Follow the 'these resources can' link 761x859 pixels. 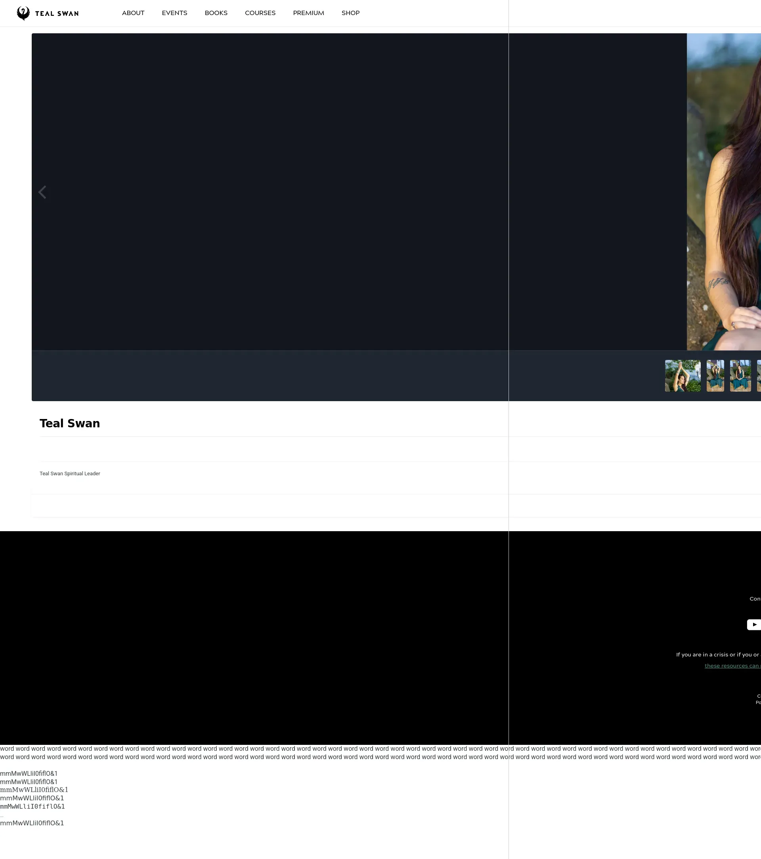(x=732, y=666)
